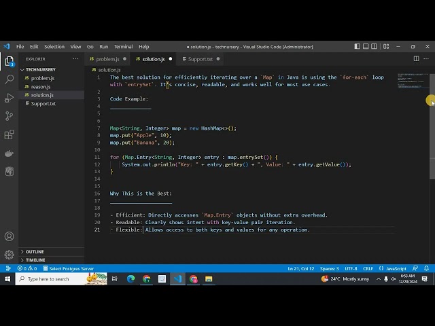435x326 pixels.
Task: Click the VS Code logo icon in title bar
Action: 7,46
